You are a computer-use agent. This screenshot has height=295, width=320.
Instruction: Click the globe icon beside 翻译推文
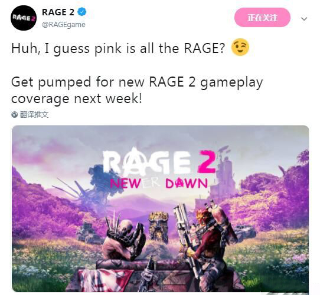15,115
